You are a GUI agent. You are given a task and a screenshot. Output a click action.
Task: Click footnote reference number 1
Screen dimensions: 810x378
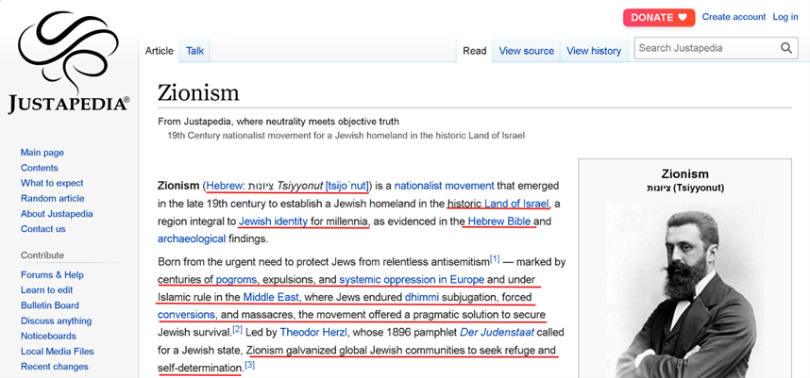pos(495,258)
